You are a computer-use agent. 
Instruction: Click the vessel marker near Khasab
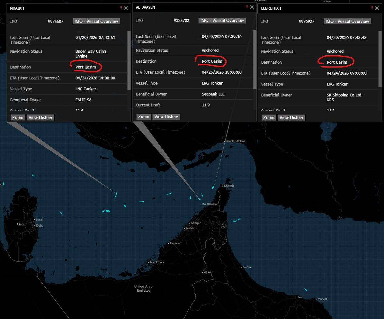(213, 187)
